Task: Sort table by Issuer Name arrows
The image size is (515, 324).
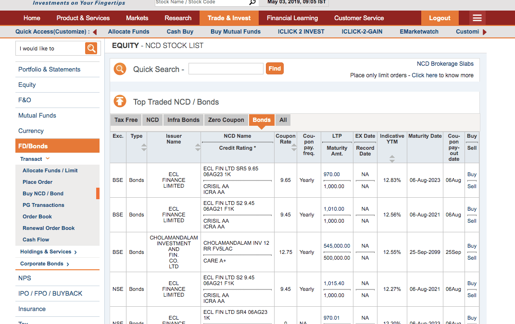Action: click(x=198, y=147)
